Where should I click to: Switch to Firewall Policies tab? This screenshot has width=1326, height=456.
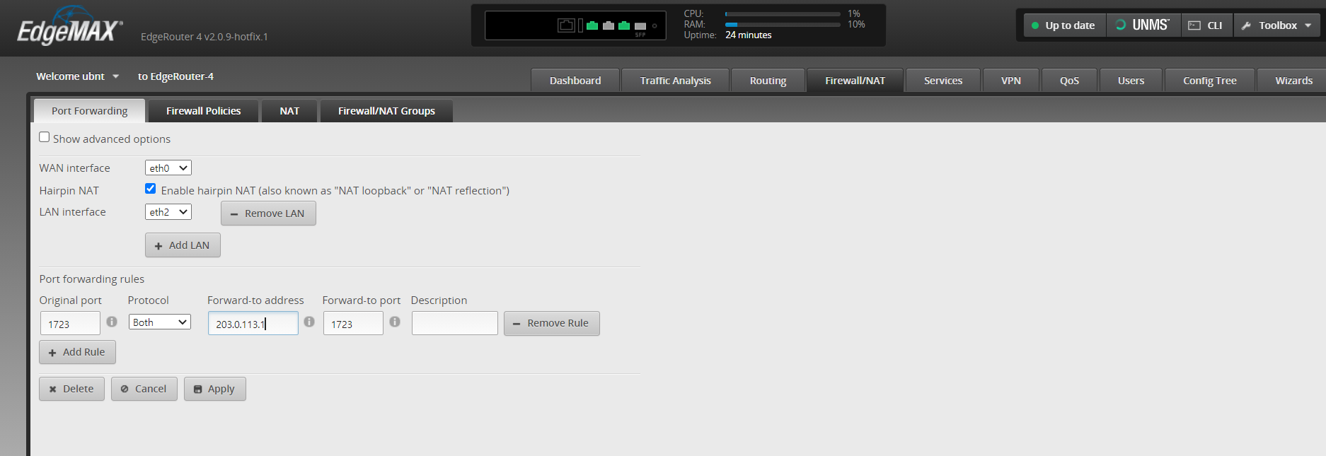point(203,111)
